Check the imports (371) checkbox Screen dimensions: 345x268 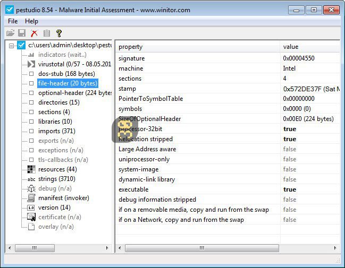tap(31, 131)
